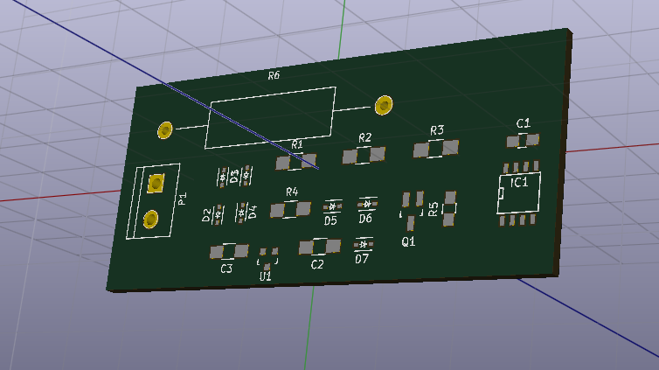This screenshot has width=659, height=370.
Task: Click the C2 capacitor footprint
Action: 318,248
